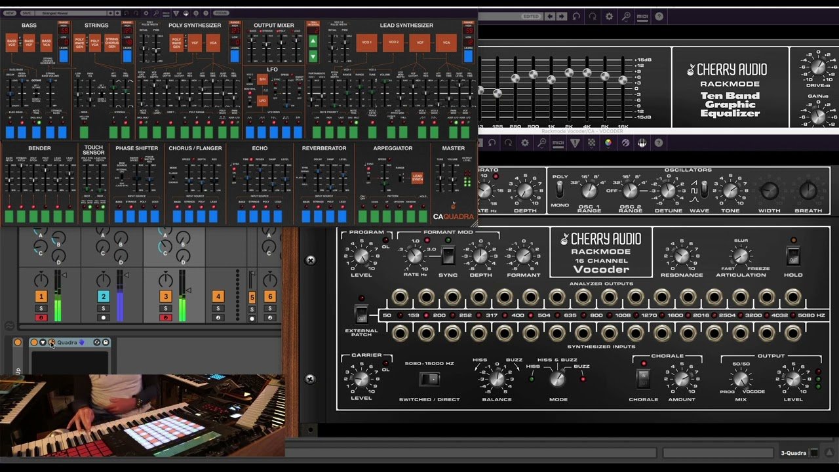Click the 800 Hz analyzer output jack
The width and height of the screenshot is (839, 472).
click(x=609, y=298)
